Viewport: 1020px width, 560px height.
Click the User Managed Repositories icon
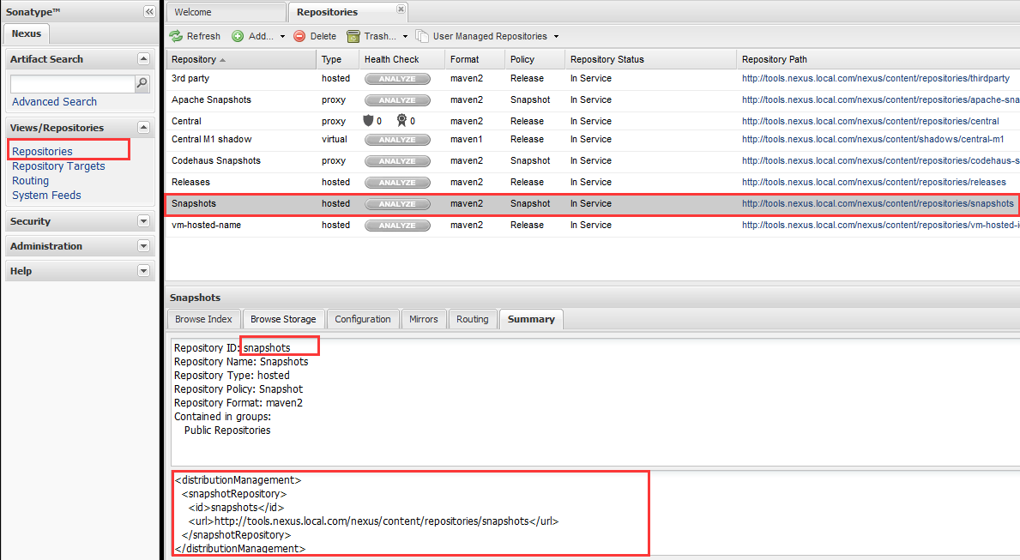pyautogui.click(x=422, y=36)
